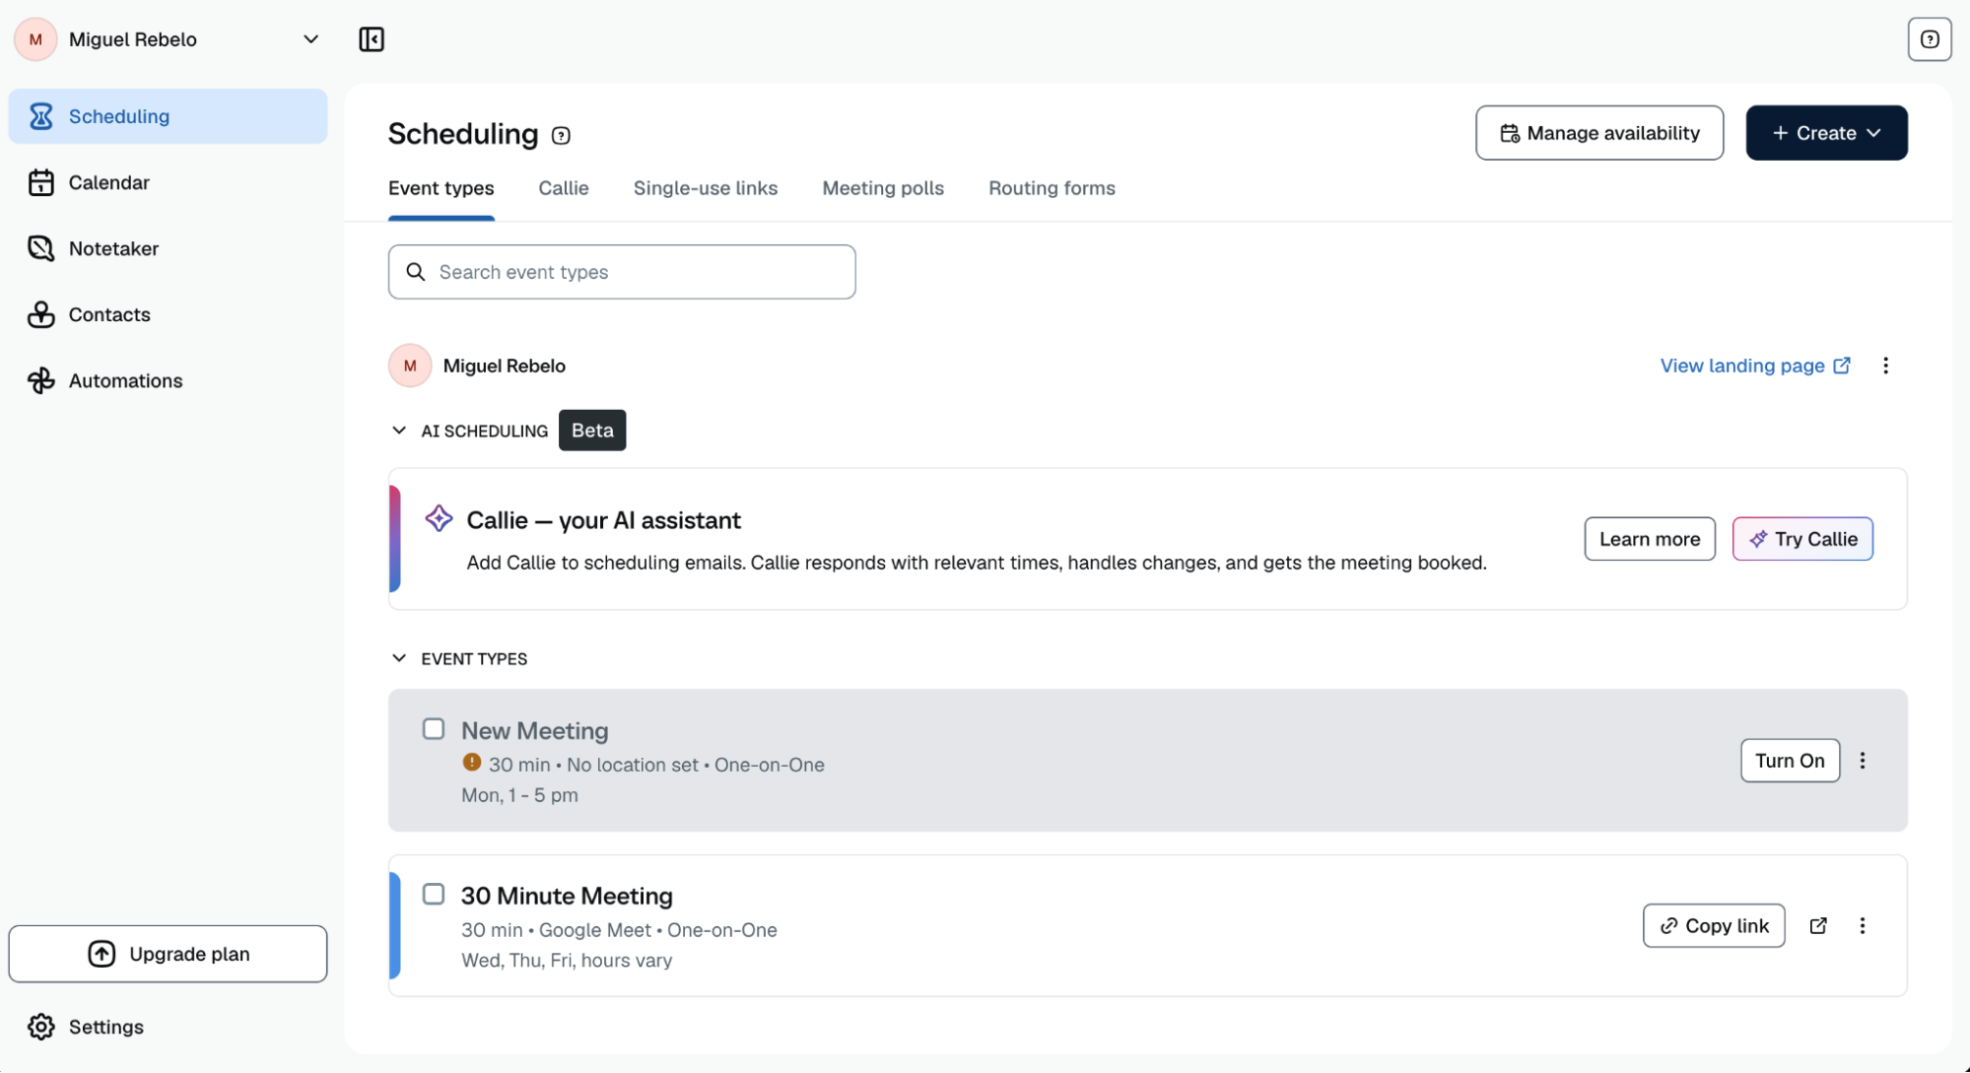This screenshot has width=1970, height=1073.
Task: Open the 30 Minute Meeting booking page in a new tab
Action: tap(1818, 926)
